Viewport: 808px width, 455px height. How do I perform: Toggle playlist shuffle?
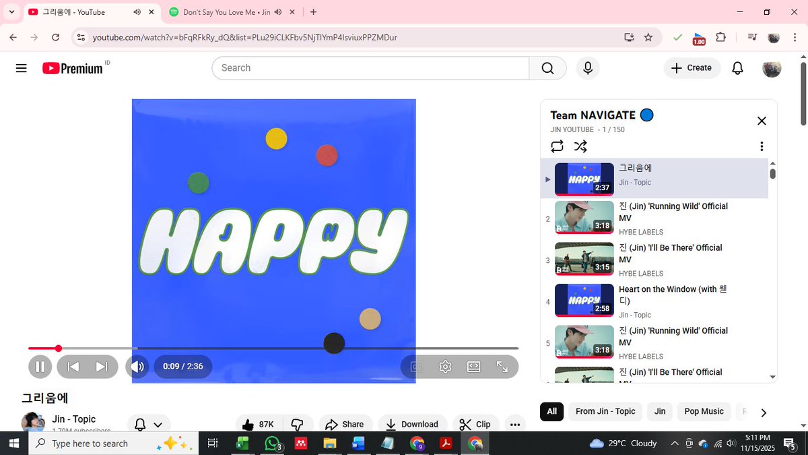pos(580,146)
